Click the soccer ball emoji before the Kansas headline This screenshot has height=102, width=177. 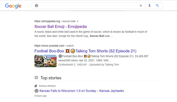click(36, 91)
